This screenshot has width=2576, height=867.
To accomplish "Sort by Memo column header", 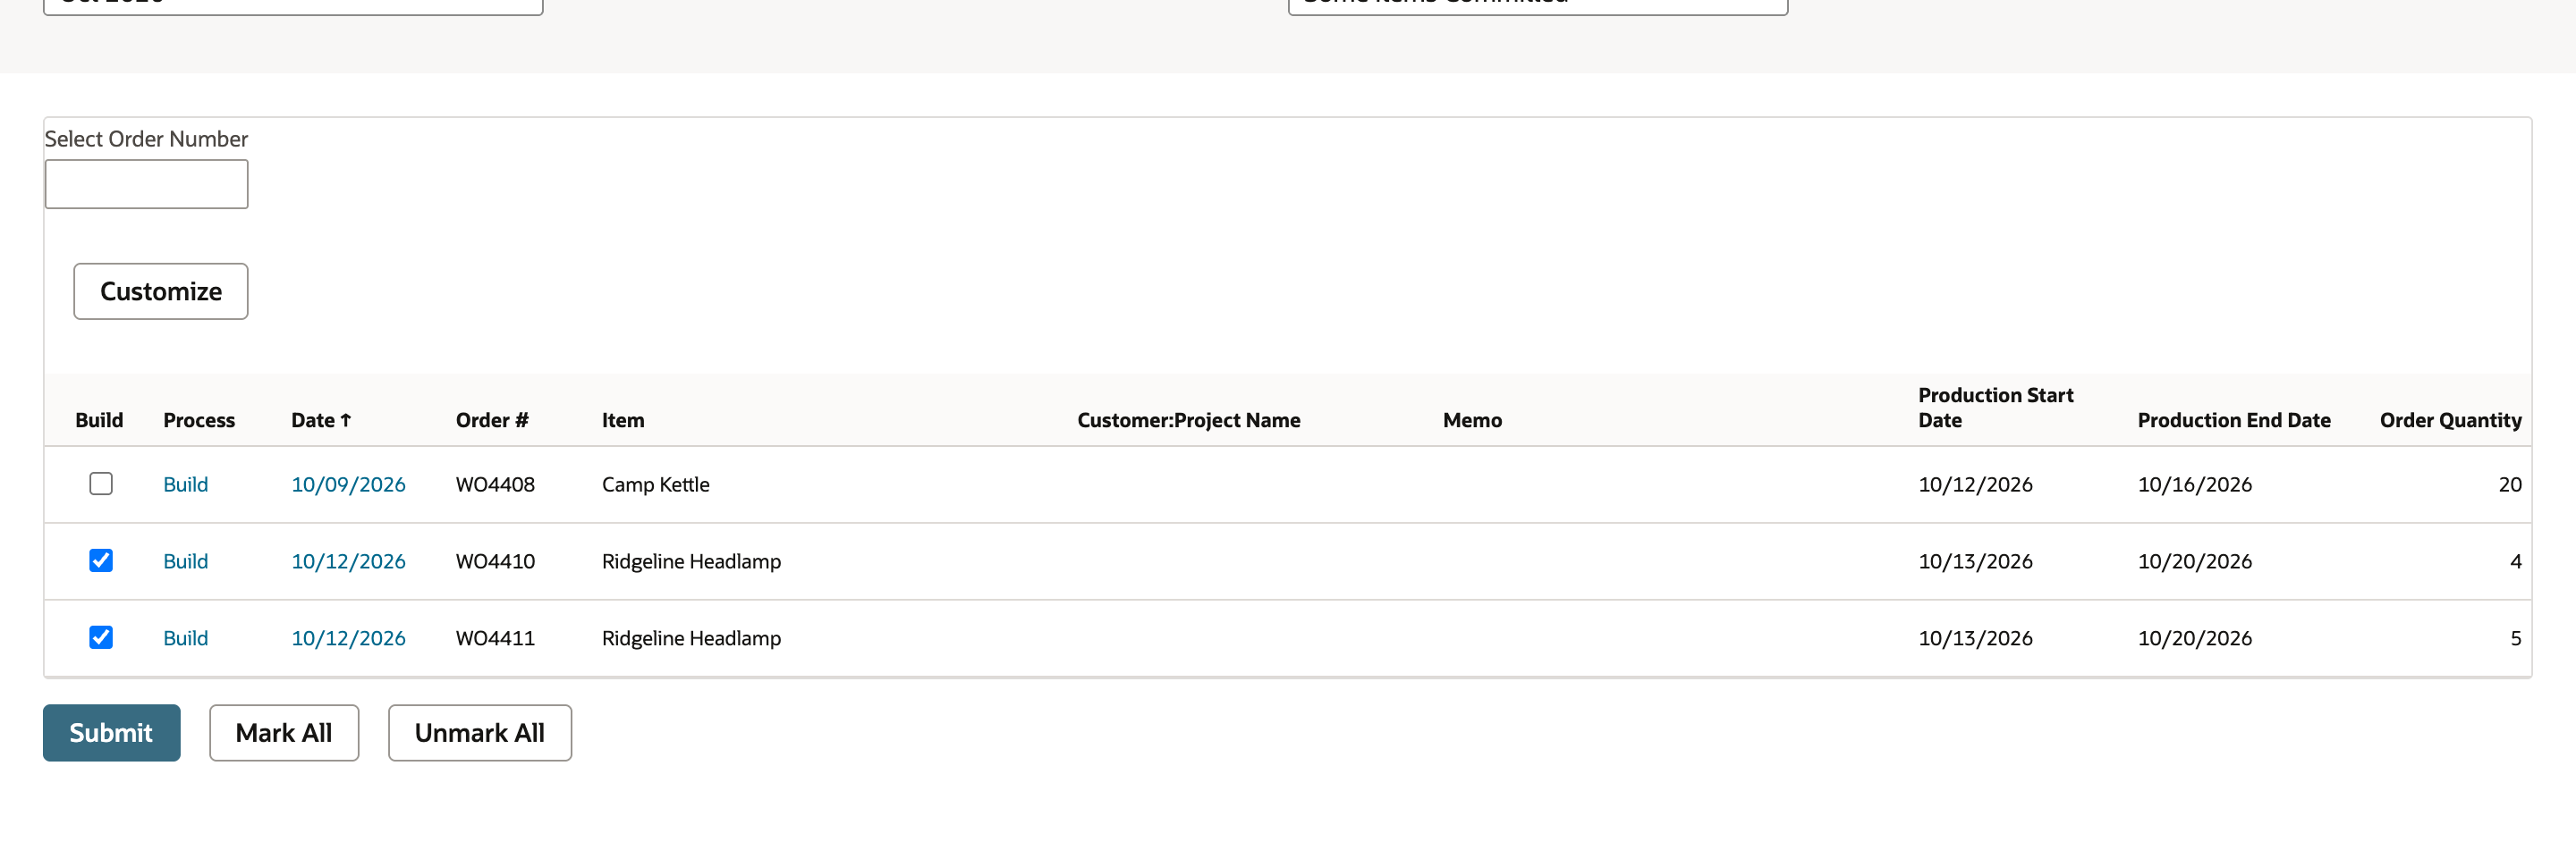I will 1472,420.
